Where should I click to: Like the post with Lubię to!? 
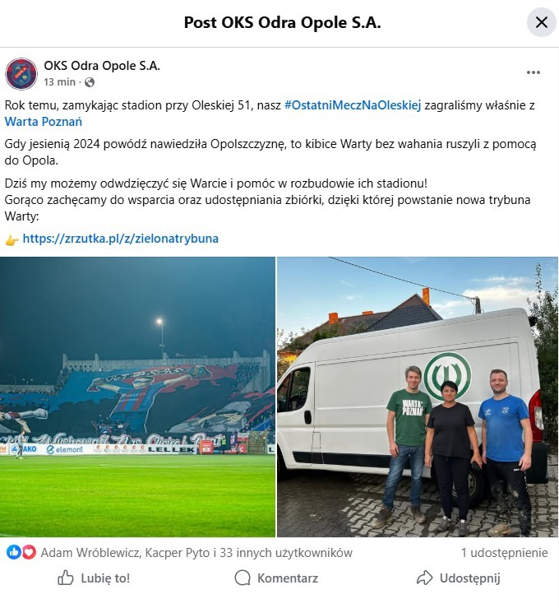click(94, 578)
